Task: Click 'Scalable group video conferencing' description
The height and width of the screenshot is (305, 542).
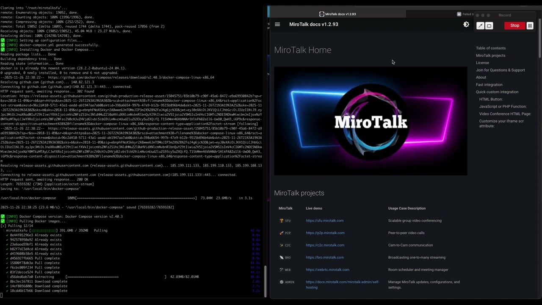Action: click(415, 220)
